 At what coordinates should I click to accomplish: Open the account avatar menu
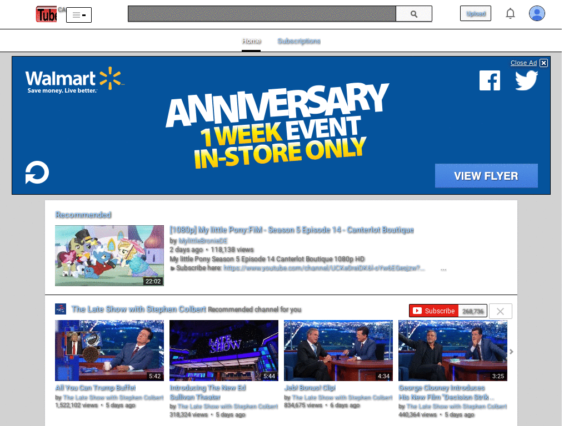pos(537,13)
